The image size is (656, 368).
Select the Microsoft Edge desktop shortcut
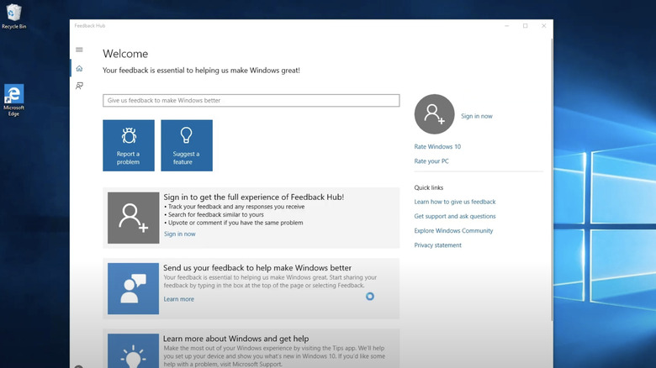point(14,99)
